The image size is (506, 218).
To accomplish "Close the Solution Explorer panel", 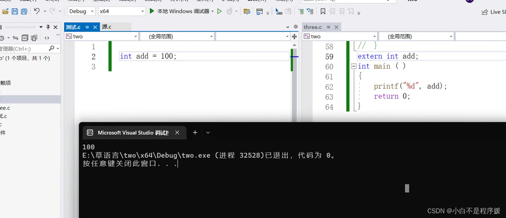I will (56, 27).
